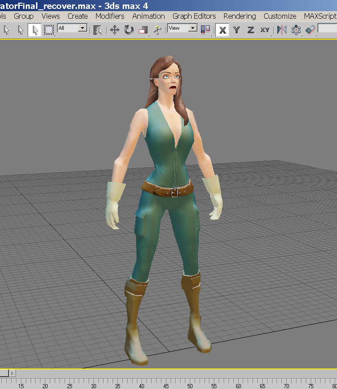Open Select by Name list
Viewport: 337px width, 389px height.
pos(98,30)
